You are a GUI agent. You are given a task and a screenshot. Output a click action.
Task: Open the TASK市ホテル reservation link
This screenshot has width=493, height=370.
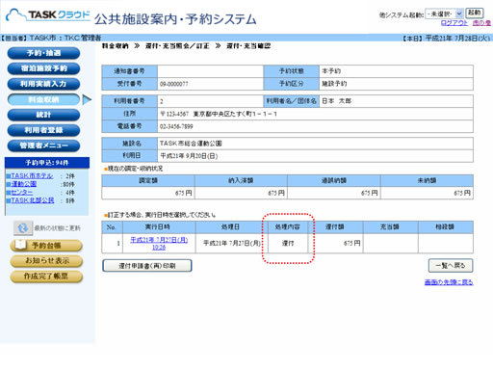(32, 176)
